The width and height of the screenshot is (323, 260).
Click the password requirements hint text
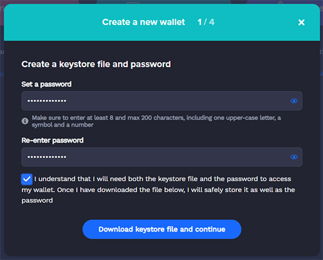point(156,121)
